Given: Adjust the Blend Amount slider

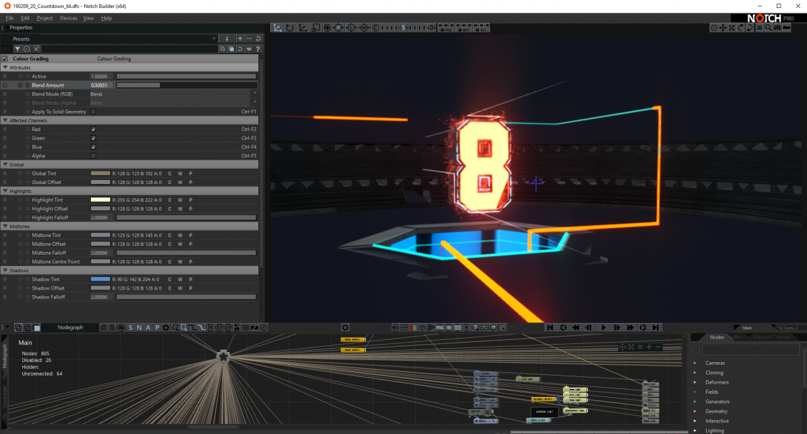Looking at the screenshot, I should (x=186, y=85).
